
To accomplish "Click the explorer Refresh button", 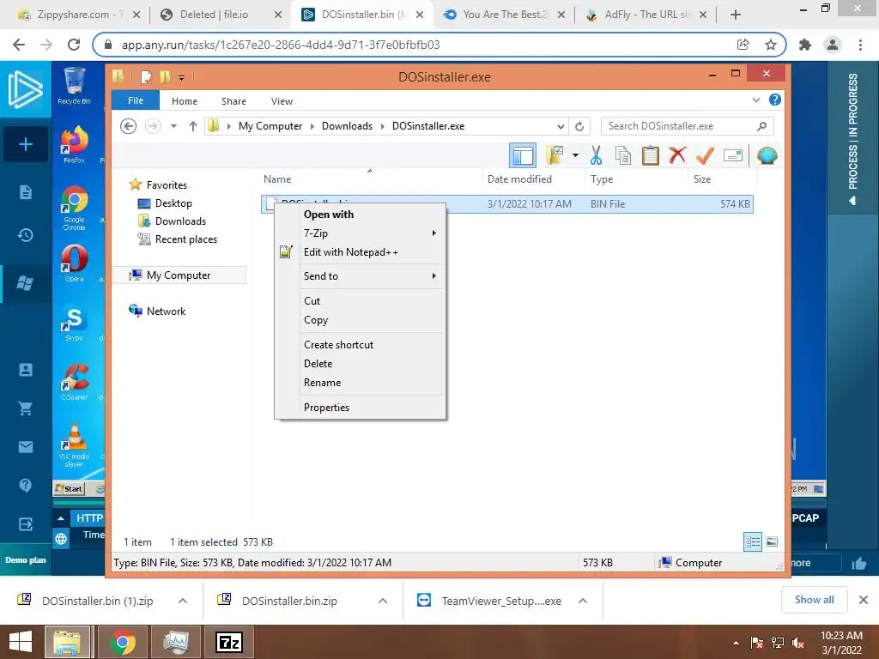I will pyautogui.click(x=579, y=126).
